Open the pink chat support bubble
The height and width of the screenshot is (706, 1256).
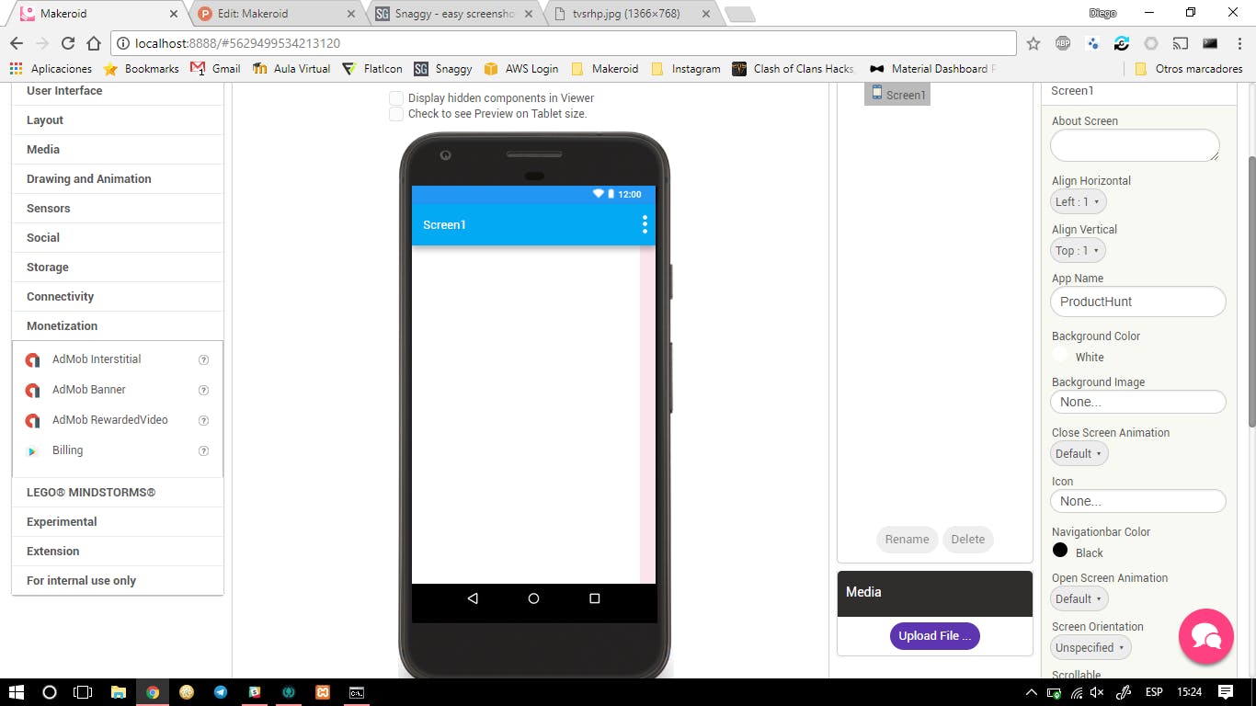point(1205,636)
